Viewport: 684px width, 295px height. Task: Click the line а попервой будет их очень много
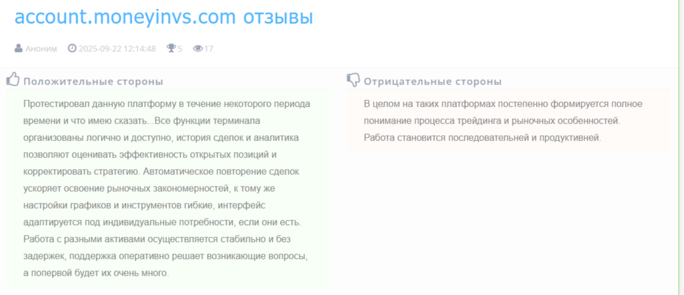[x=96, y=273]
